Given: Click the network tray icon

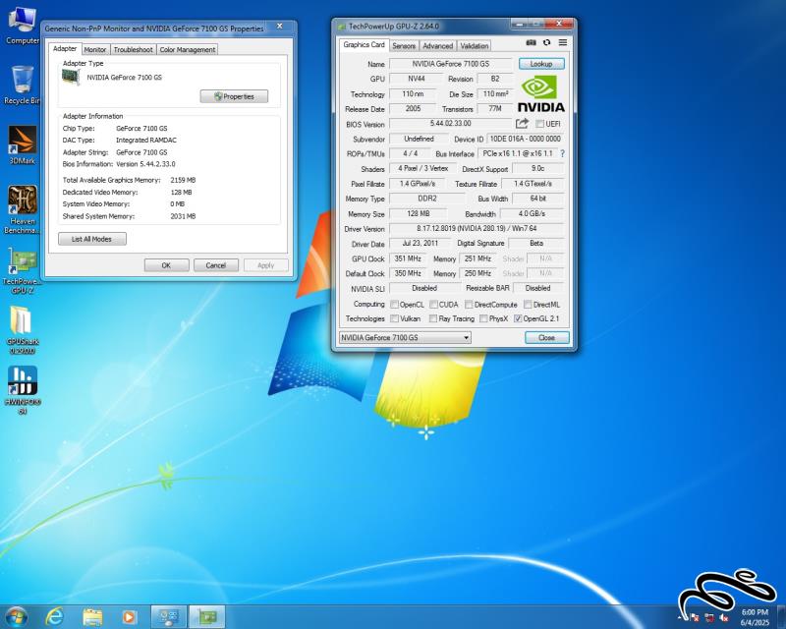Looking at the screenshot, I should point(709,618).
